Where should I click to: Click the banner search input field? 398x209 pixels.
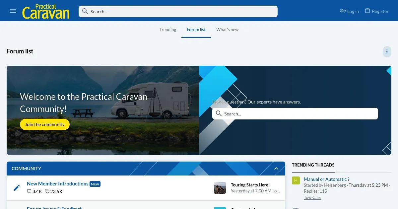(x=298, y=113)
